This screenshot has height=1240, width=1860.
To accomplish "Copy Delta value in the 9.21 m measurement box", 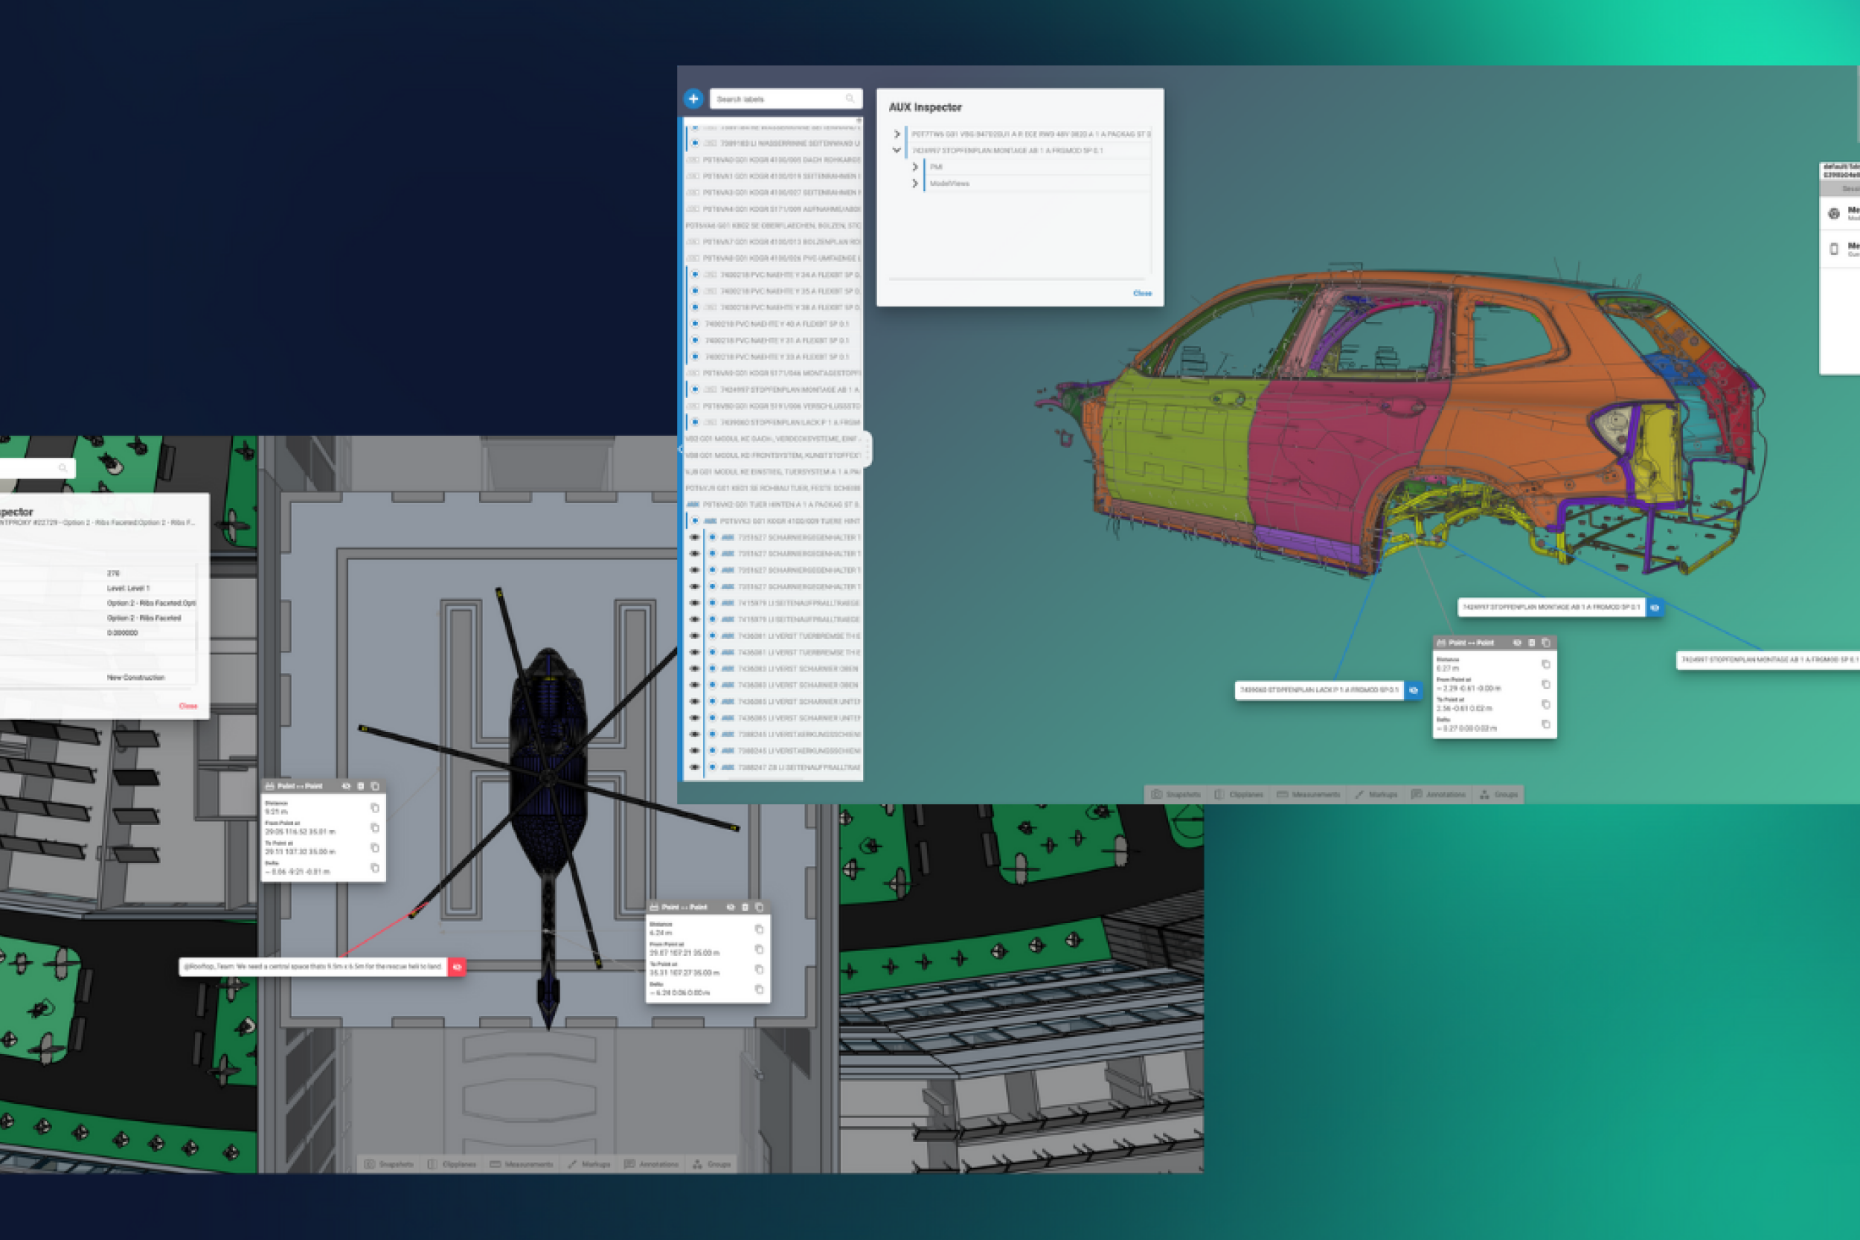I will tap(375, 867).
